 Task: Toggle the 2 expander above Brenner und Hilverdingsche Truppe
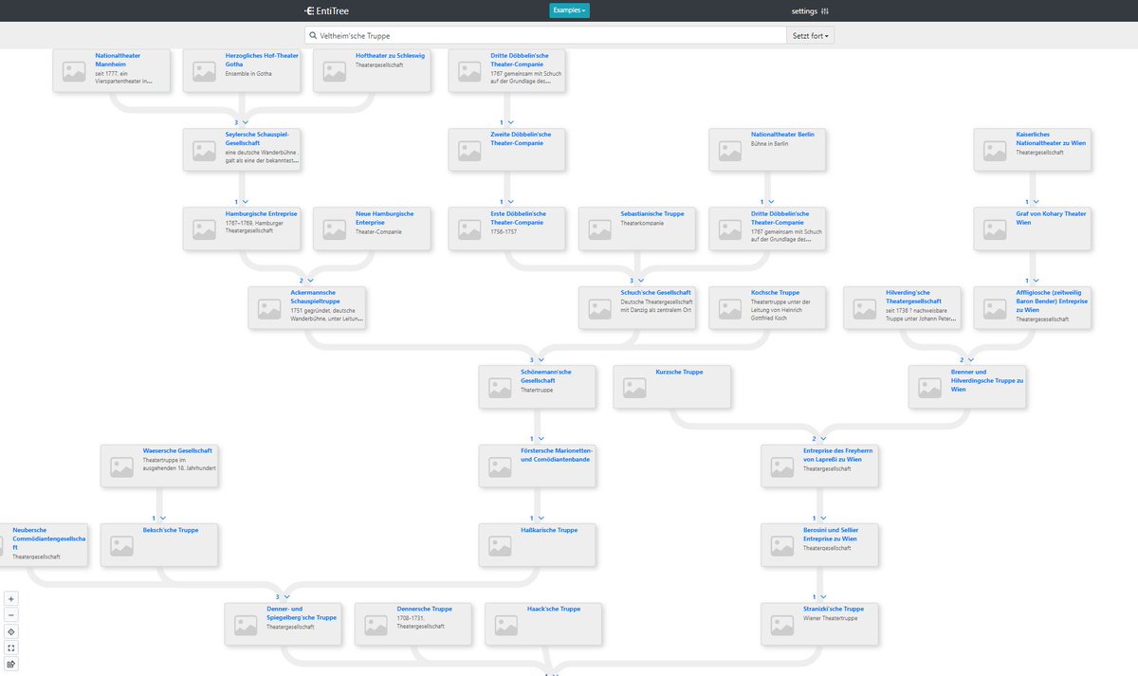click(x=966, y=359)
